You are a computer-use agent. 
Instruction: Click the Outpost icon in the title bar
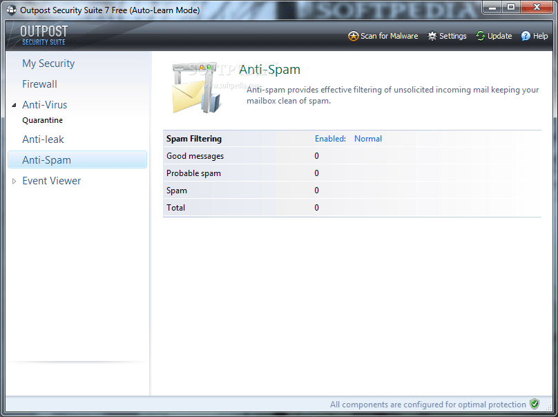coord(10,8)
